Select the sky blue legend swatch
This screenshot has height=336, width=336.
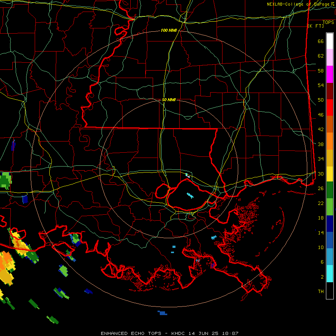330,257
